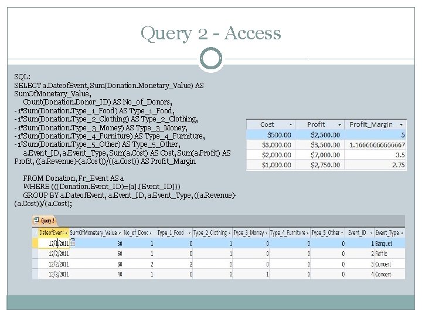The width and height of the screenshot is (422, 317).
Task: Open DateofEvent column dropdown arrow
Action: click(x=66, y=233)
